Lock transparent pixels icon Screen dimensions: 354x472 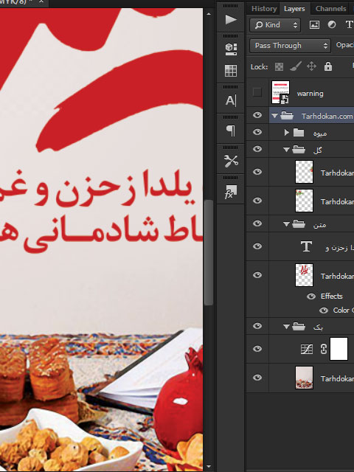(279, 66)
